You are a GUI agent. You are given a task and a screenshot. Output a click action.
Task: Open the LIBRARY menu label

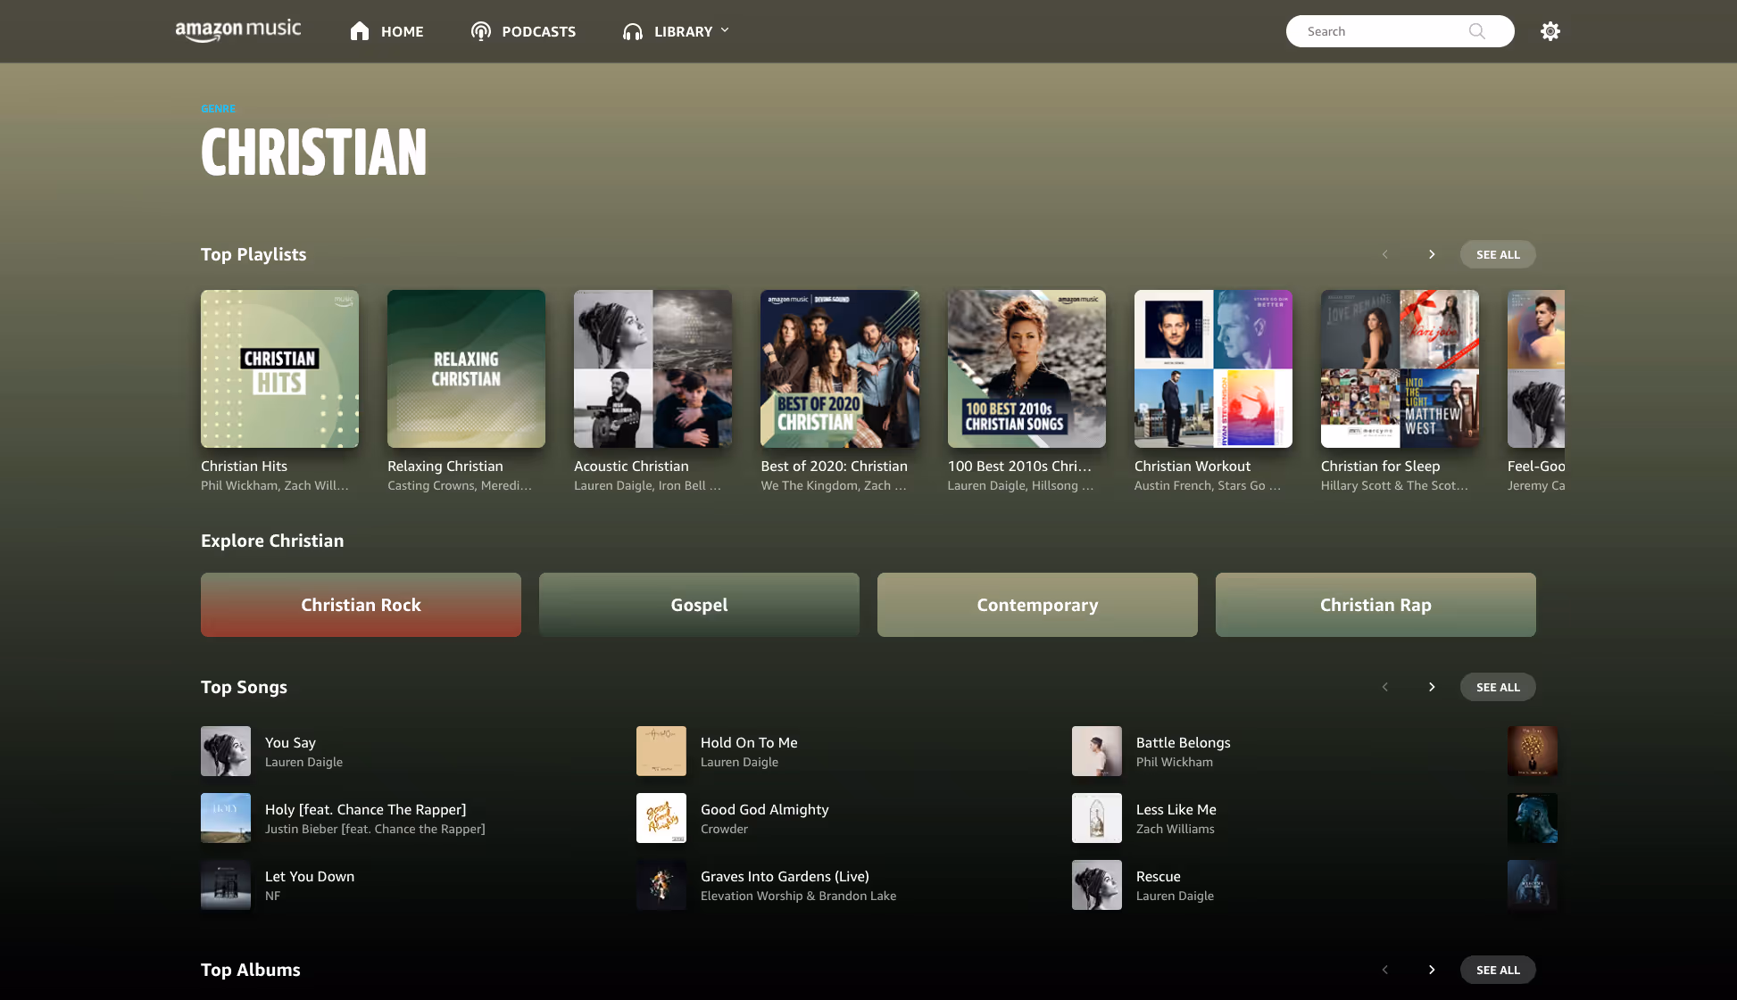684,31
